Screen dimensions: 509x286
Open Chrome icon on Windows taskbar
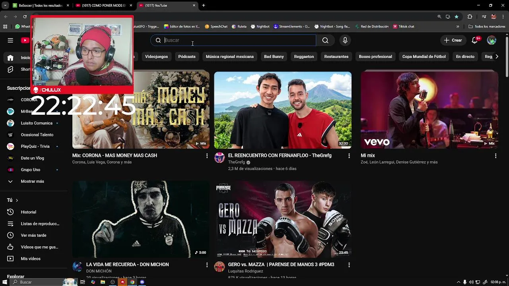132,282
